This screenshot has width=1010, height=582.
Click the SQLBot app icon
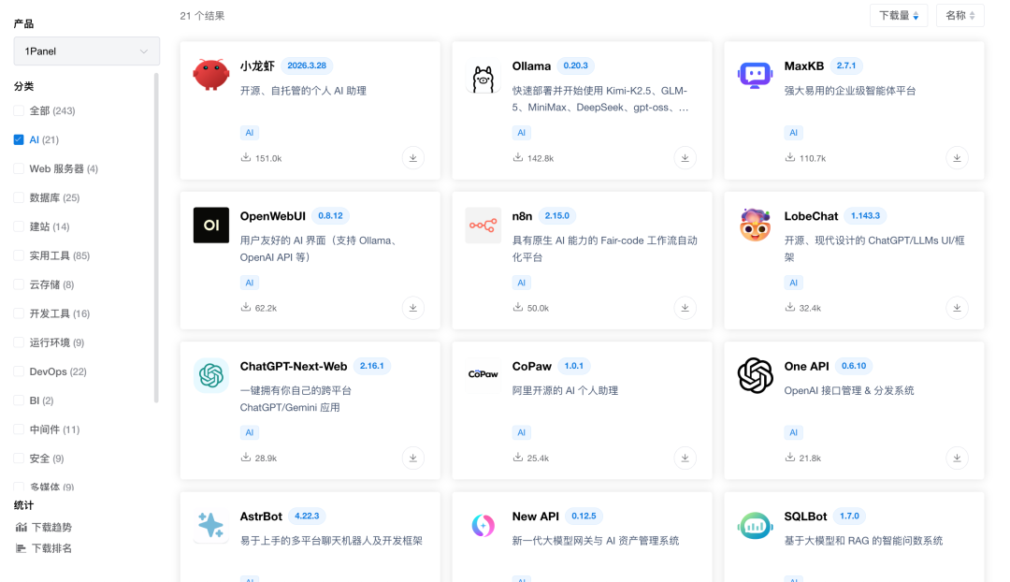755,526
